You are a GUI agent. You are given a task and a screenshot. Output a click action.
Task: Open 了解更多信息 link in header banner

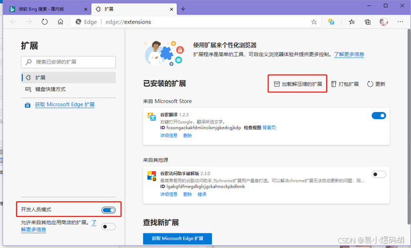349,55
